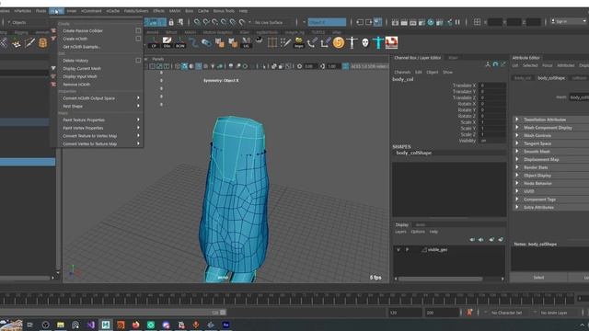The height and width of the screenshot is (331, 589).
Task: Click the Select button in Attribute Editor
Action: (538, 278)
